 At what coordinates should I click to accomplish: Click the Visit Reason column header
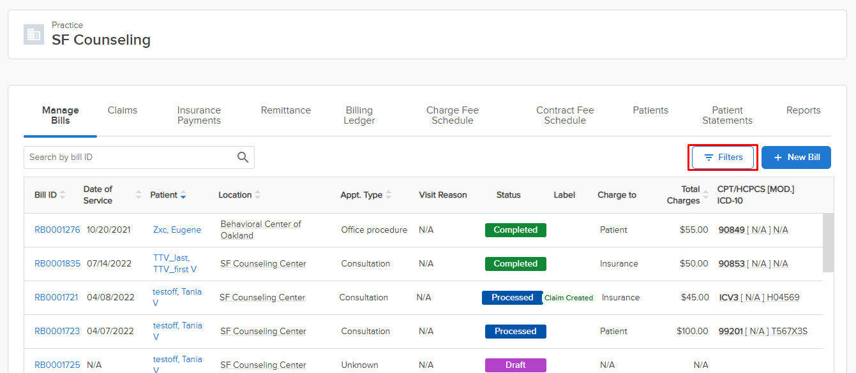pos(443,195)
